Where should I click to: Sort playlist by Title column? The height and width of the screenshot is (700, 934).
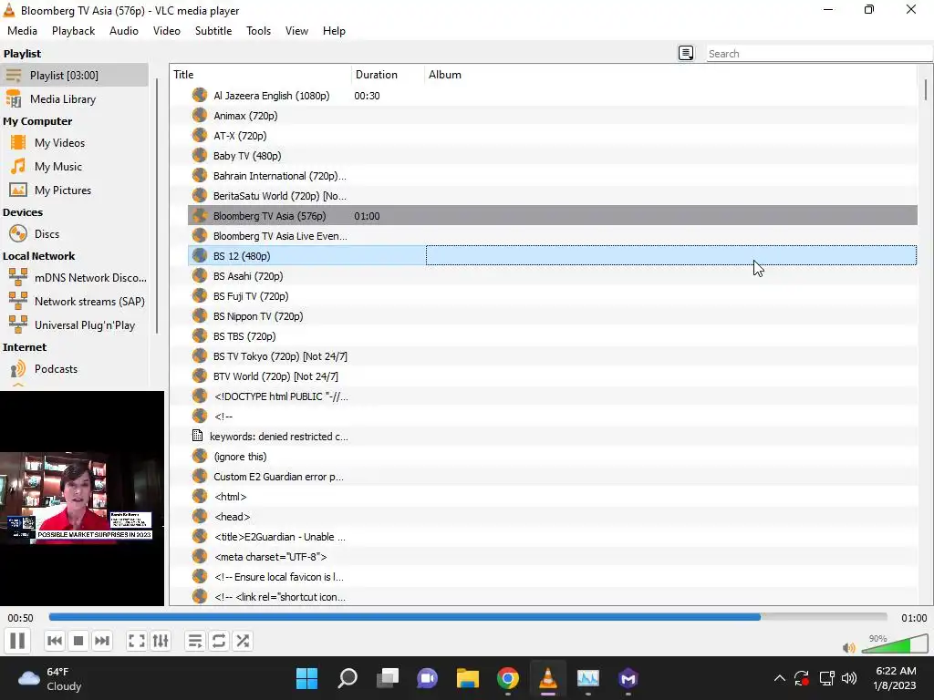261,75
